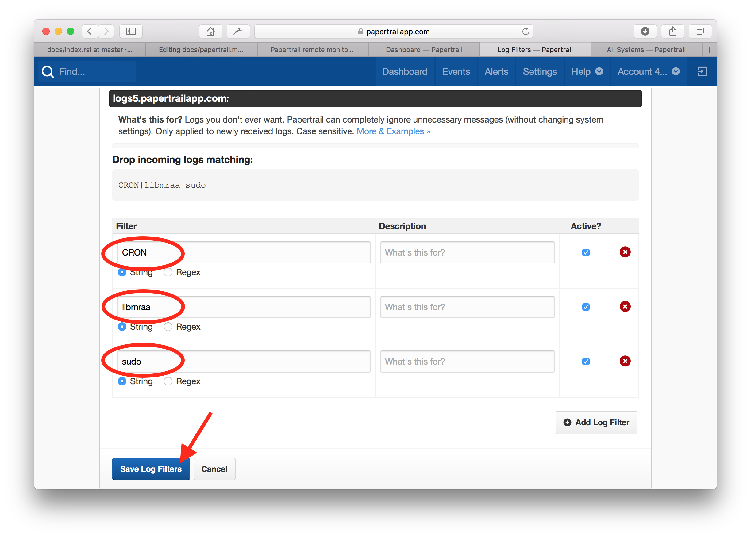Open the More & Examples link
751x538 pixels.
[x=393, y=132]
